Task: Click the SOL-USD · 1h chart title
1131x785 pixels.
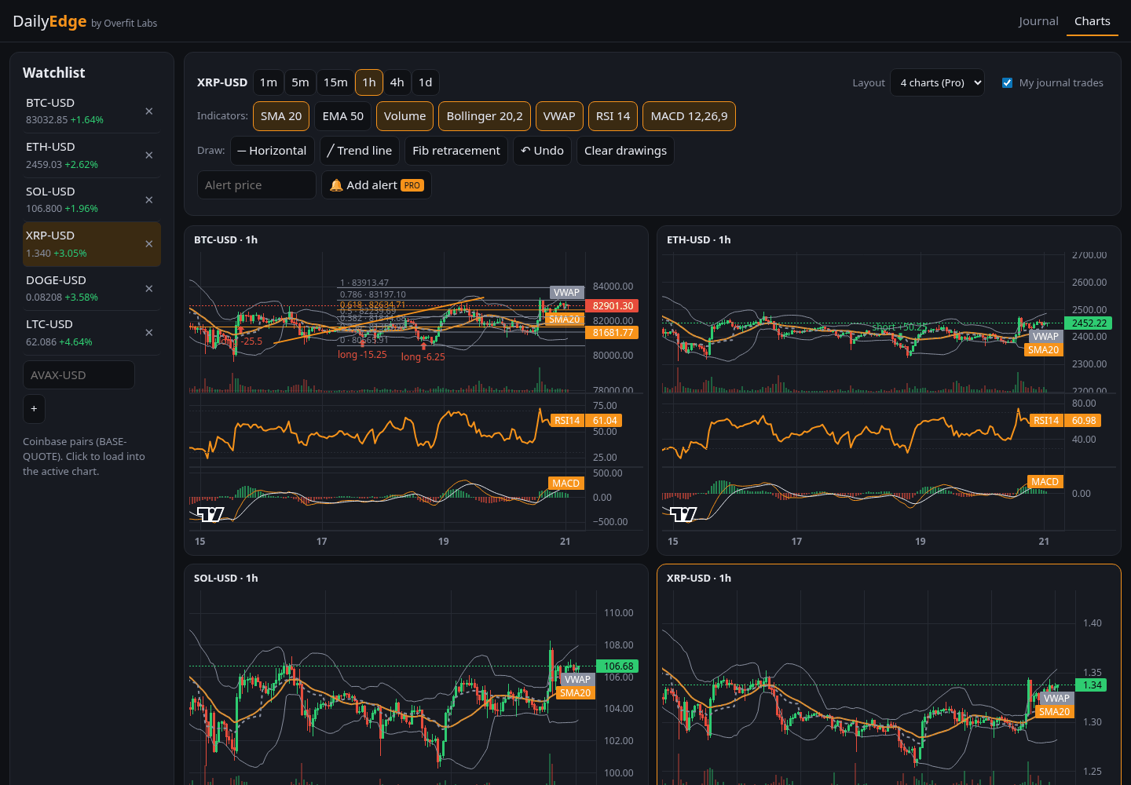Action: [226, 579]
